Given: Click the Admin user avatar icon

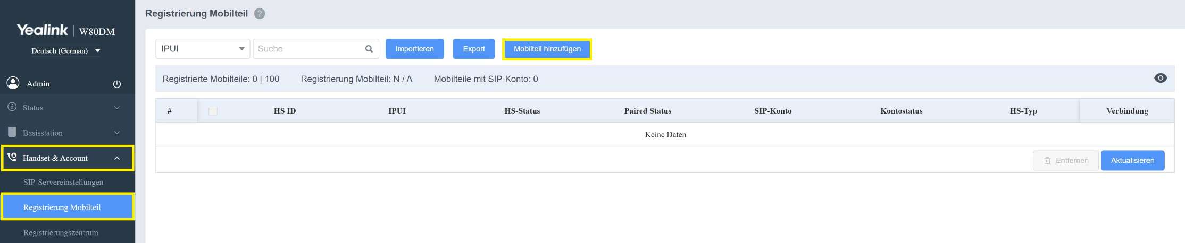Looking at the screenshot, I should [x=13, y=83].
